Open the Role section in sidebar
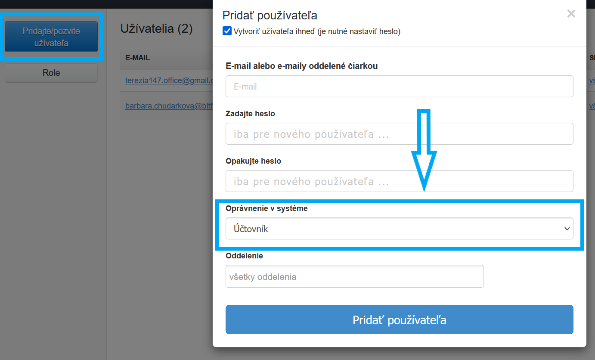 click(x=51, y=73)
